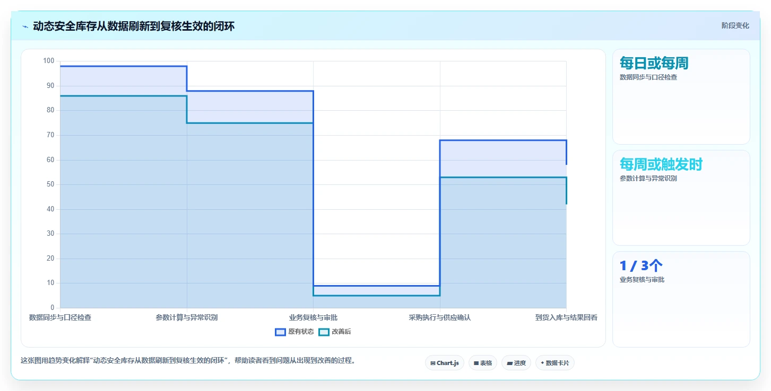Viewport: 771px width, 391px height.
Task: Toggle the 原有状态 legend series
Action: click(294, 332)
